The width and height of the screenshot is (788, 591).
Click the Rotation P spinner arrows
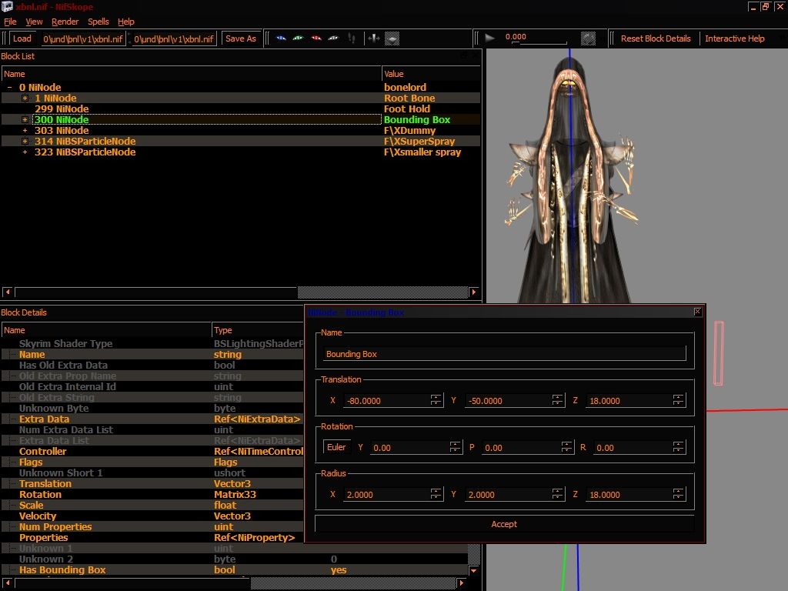coord(567,447)
